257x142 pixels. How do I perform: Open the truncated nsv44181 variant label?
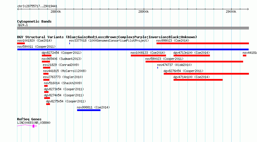(249, 53)
